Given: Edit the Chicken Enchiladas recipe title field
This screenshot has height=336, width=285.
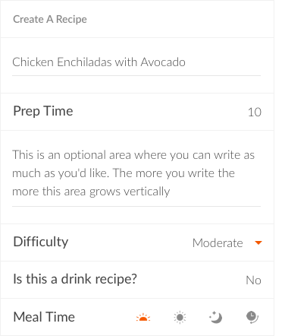Looking at the screenshot, I should [x=136, y=62].
